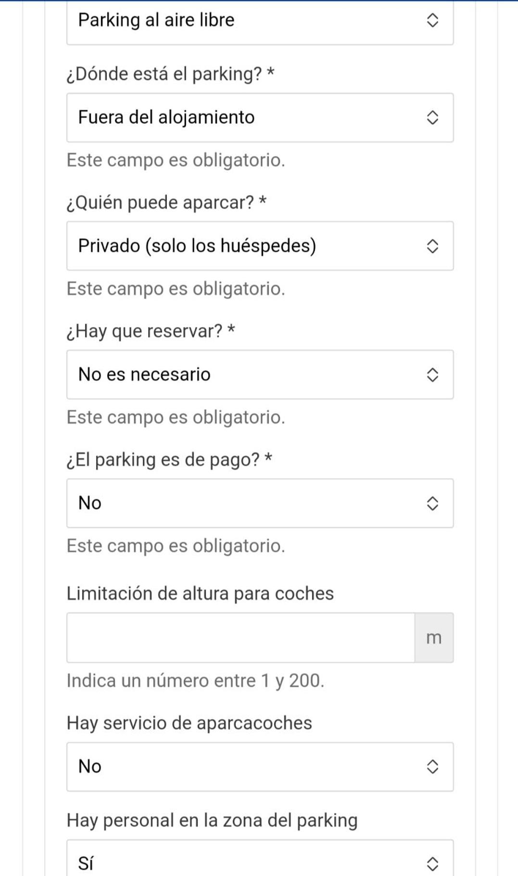Image resolution: width=518 pixels, height=876 pixels.
Task: Open the 'Fuera del alojamiento' dropdown
Action: tap(260, 118)
